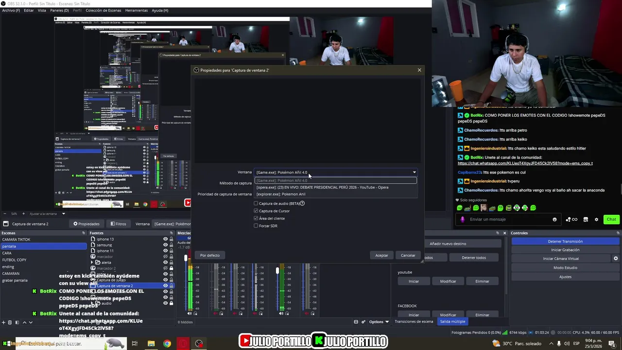This screenshot has width=622, height=350.
Task: Expand the alerta folder in Fuentes
Action: 92,262
